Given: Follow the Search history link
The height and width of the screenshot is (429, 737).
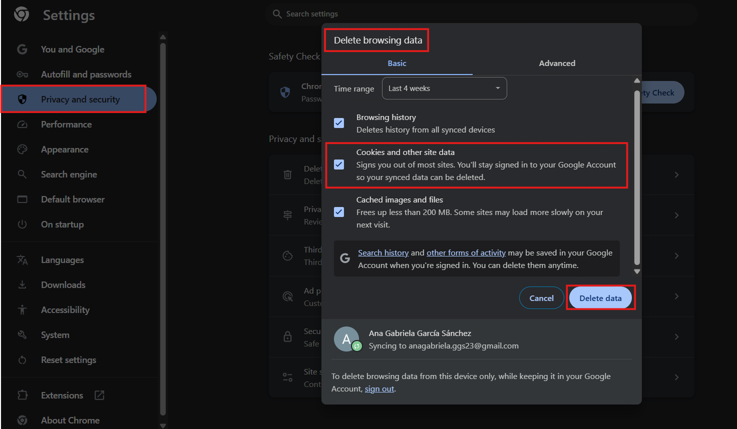Looking at the screenshot, I should [x=383, y=252].
